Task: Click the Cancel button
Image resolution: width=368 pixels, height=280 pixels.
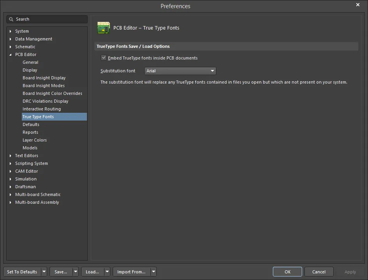Action: click(319, 272)
